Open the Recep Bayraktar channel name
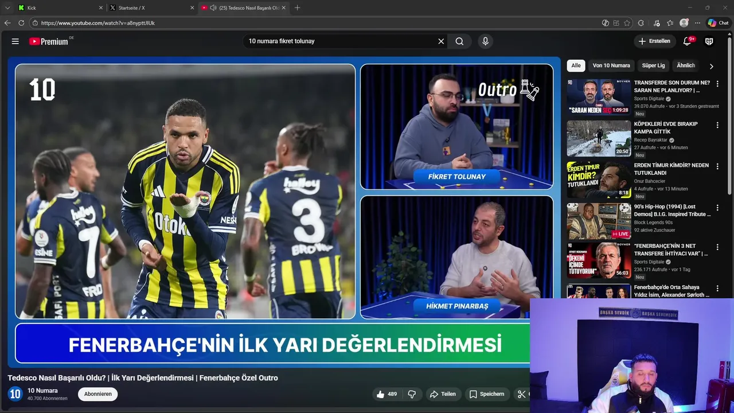 tap(650, 140)
